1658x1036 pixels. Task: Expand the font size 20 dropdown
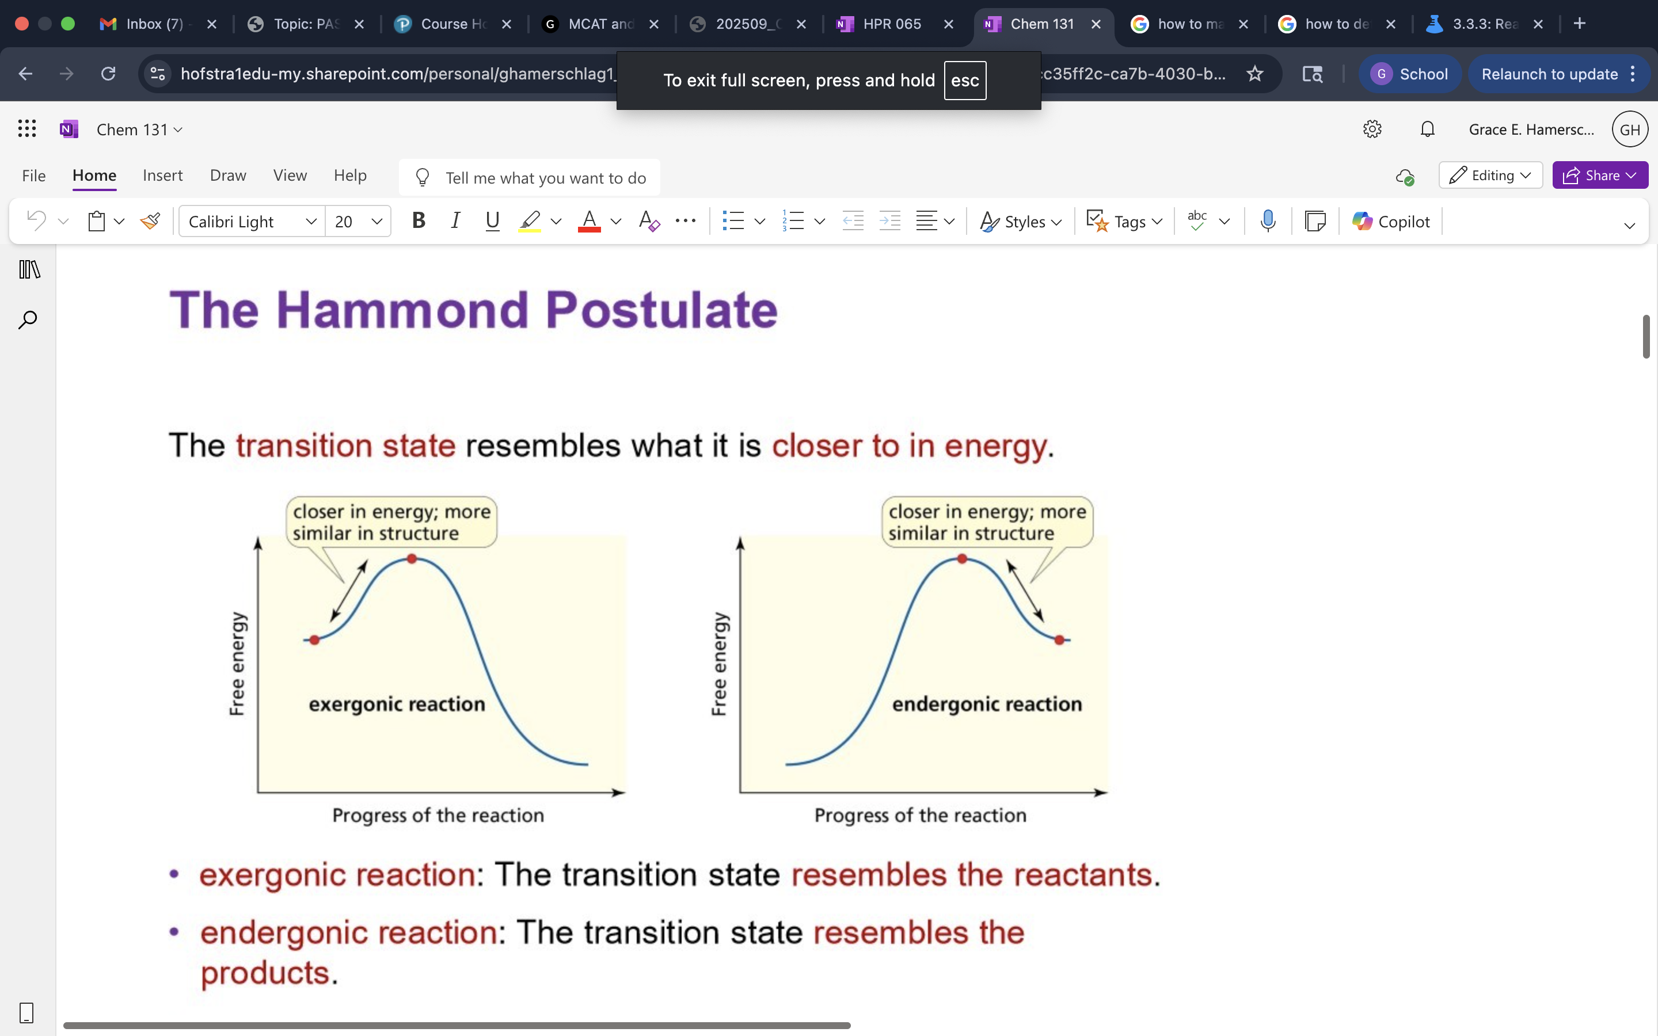point(377,220)
